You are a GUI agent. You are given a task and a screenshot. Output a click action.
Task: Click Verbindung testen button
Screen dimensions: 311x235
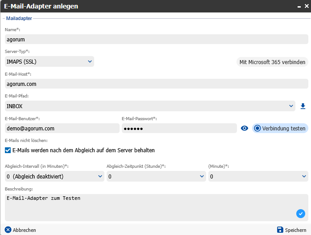[280, 128]
